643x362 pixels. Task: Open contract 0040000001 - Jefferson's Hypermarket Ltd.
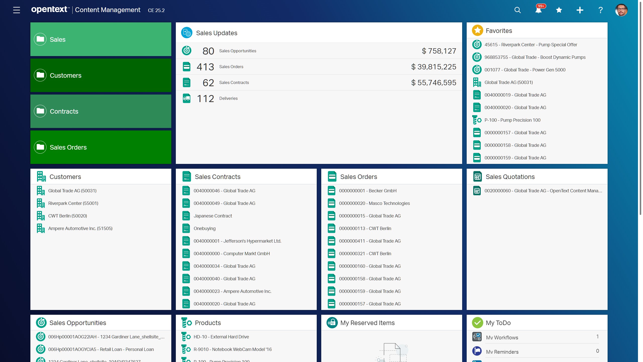246,241
